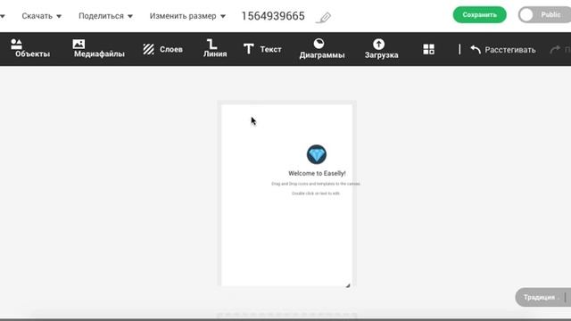The image size is (571, 321).
Task: Add text with the Текст tool
Action: click(262, 49)
